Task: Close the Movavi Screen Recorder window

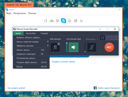Action: point(115,29)
